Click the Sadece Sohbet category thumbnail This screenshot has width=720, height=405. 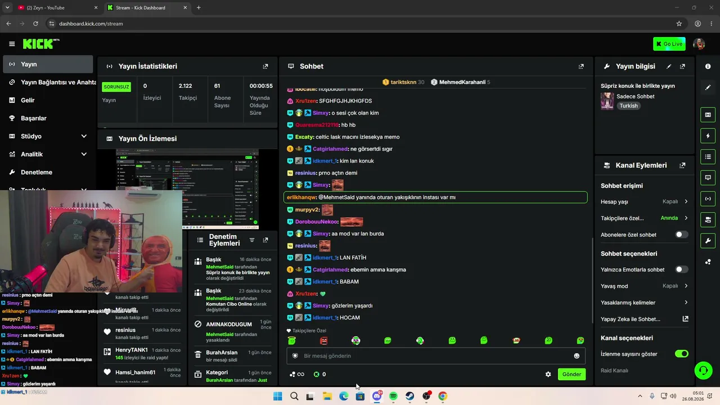[x=607, y=101]
